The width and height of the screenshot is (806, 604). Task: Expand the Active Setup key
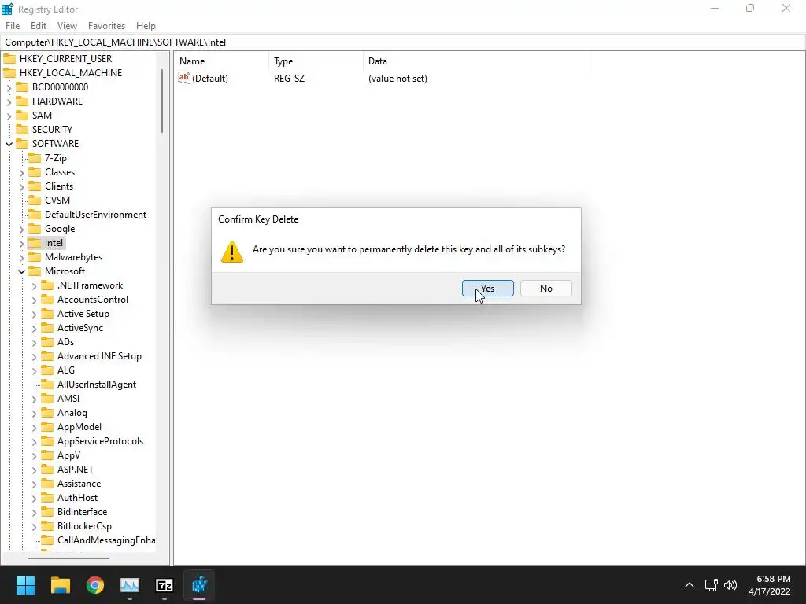(x=34, y=315)
